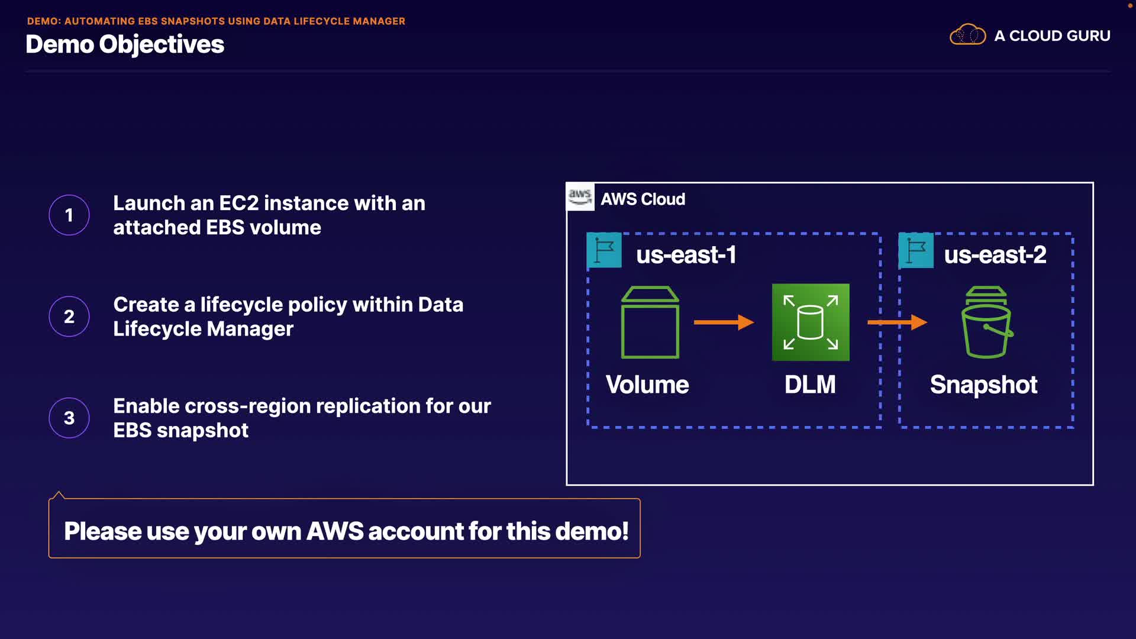Viewport: 1136px width, 639px height.
Task: Click the orange arrow pointing to Snapshot
Action: [896, 322]
